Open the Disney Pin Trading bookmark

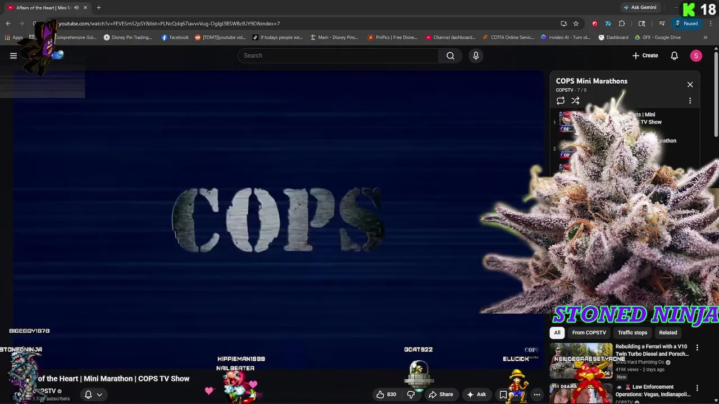pyautogui.click(x=128, y=38)
